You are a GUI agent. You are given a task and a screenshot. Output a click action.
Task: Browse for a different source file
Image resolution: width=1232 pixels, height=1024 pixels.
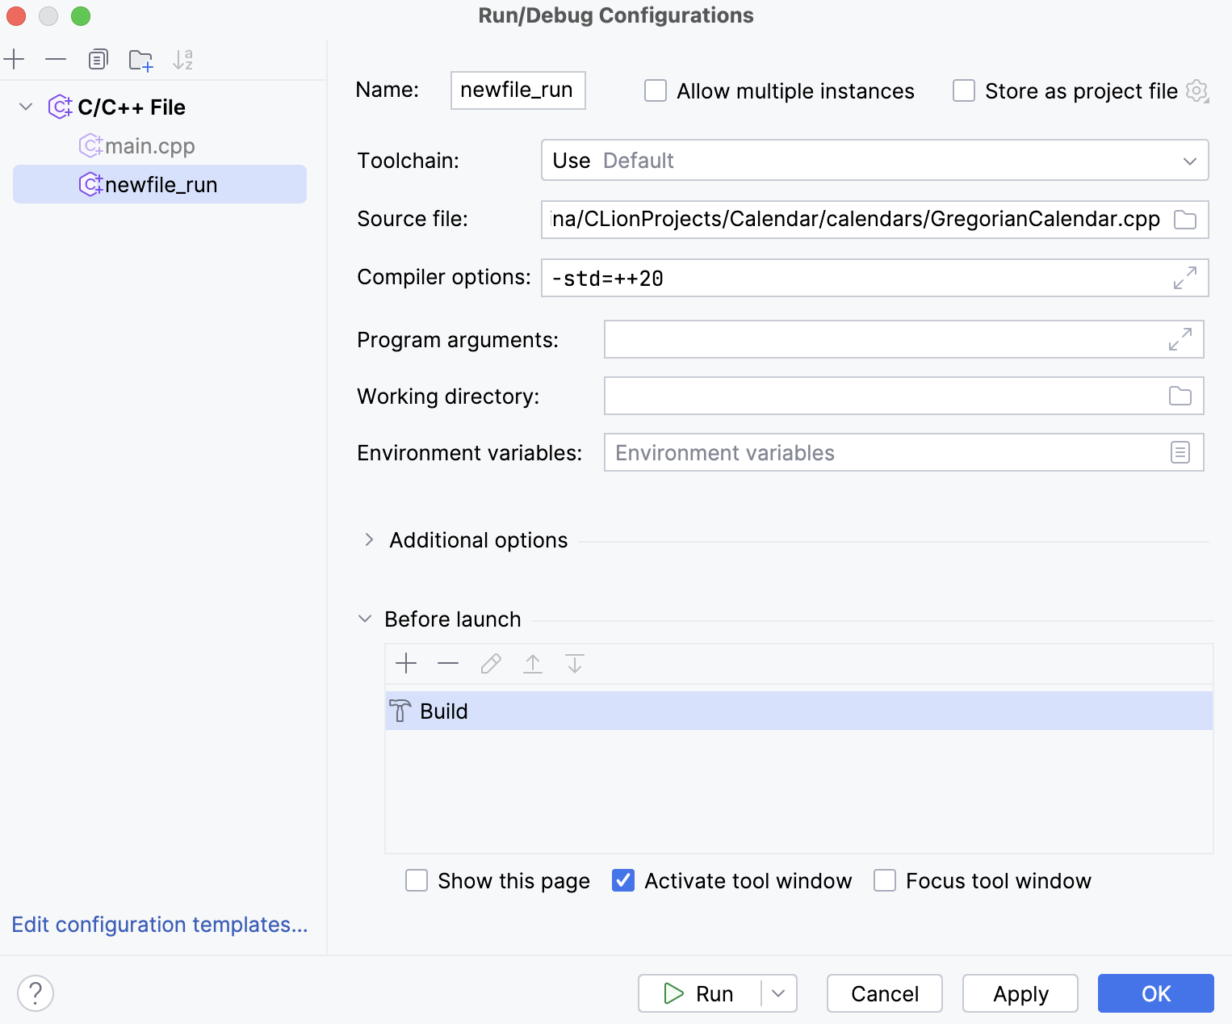1185,219
